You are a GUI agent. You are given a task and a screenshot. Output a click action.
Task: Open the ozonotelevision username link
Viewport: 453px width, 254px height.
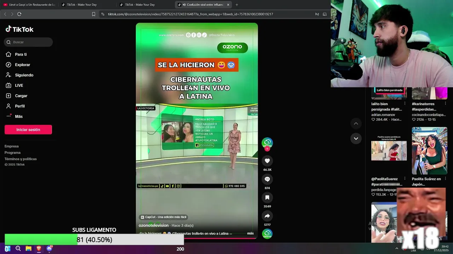click(x=154, y=225)
